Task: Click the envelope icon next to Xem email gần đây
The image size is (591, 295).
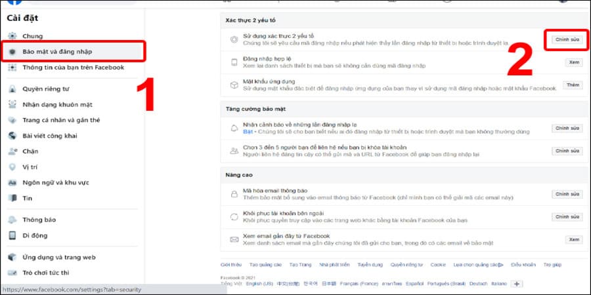Action: point(234,240)
